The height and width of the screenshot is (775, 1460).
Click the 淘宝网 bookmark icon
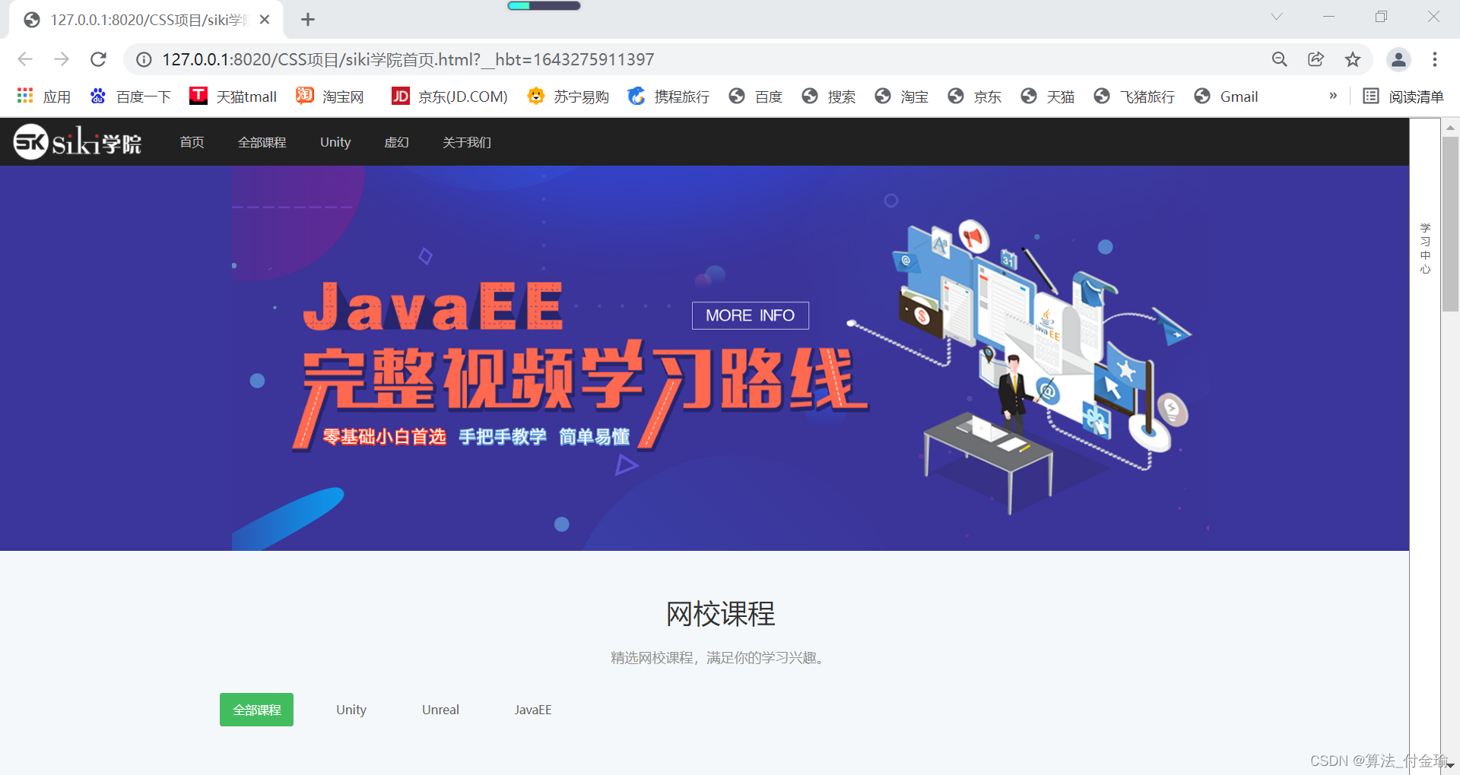tap(303, 96)
